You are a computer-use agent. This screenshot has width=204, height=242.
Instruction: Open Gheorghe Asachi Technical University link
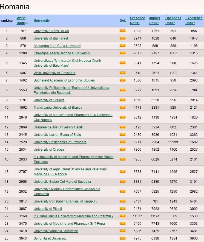coord(62,53)
